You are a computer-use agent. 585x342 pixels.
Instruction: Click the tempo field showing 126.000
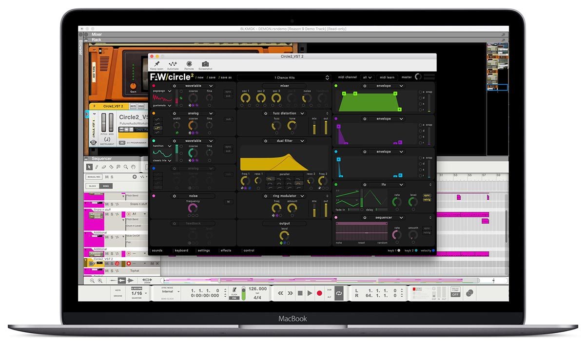[257, 288]
